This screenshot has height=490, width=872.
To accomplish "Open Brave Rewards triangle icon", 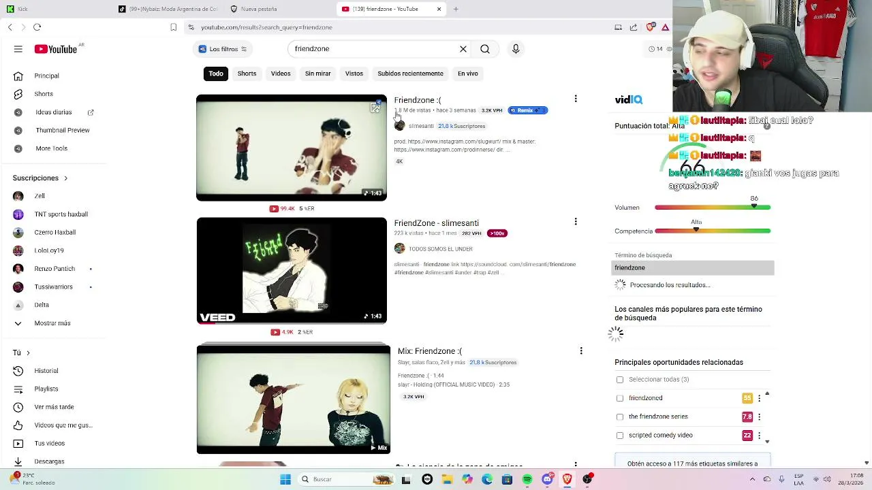I will (x=665, y=27).
